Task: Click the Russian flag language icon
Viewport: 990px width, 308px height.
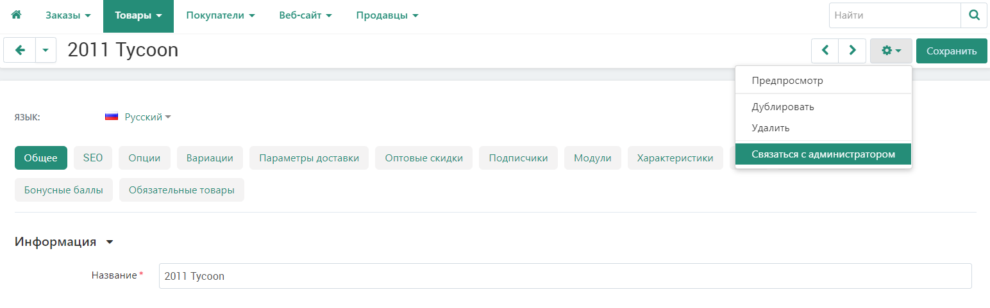Action: coord(112,117)
